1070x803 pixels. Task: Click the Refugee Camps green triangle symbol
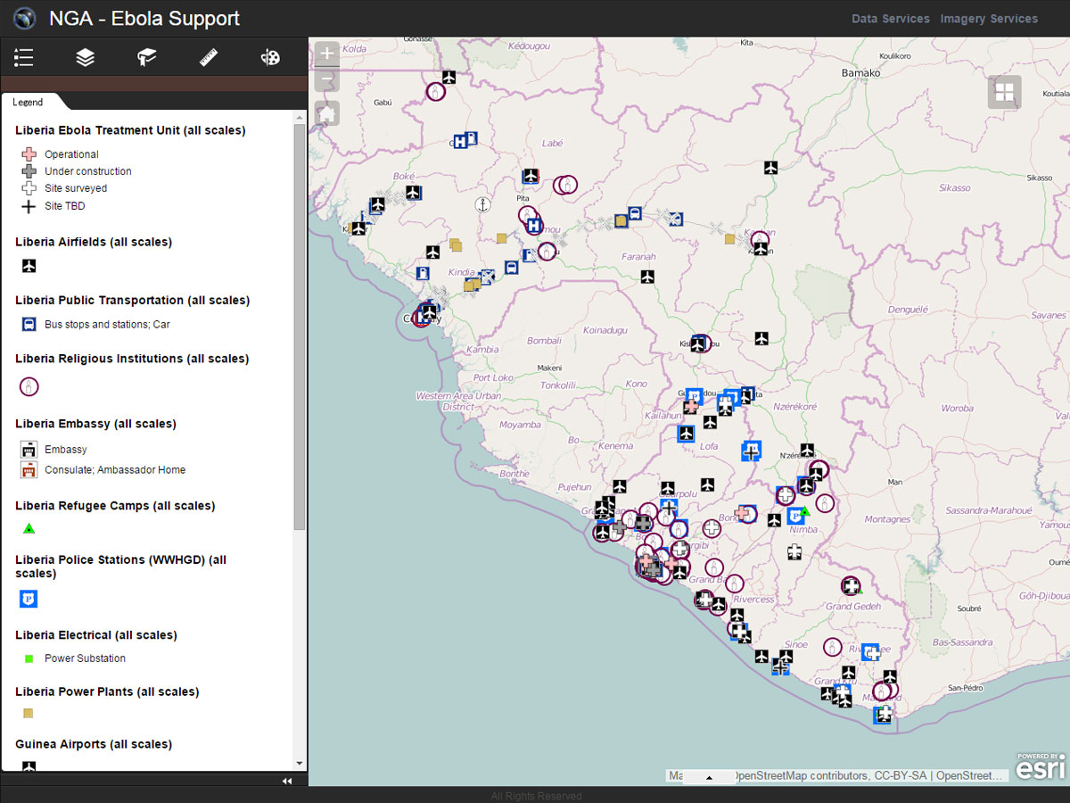point(28,528)
